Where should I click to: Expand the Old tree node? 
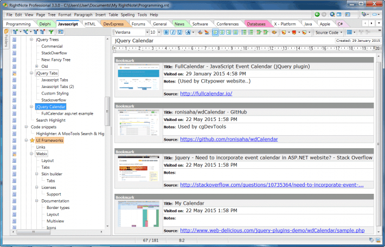pyautogui.click(x=36, y=66)
